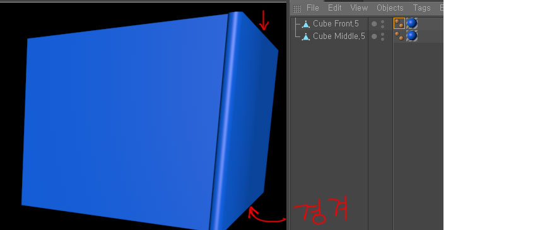540x230 pixels.
Task: Toggle editor visibility dot of Cube Middle.5
Action: point(383,34)
